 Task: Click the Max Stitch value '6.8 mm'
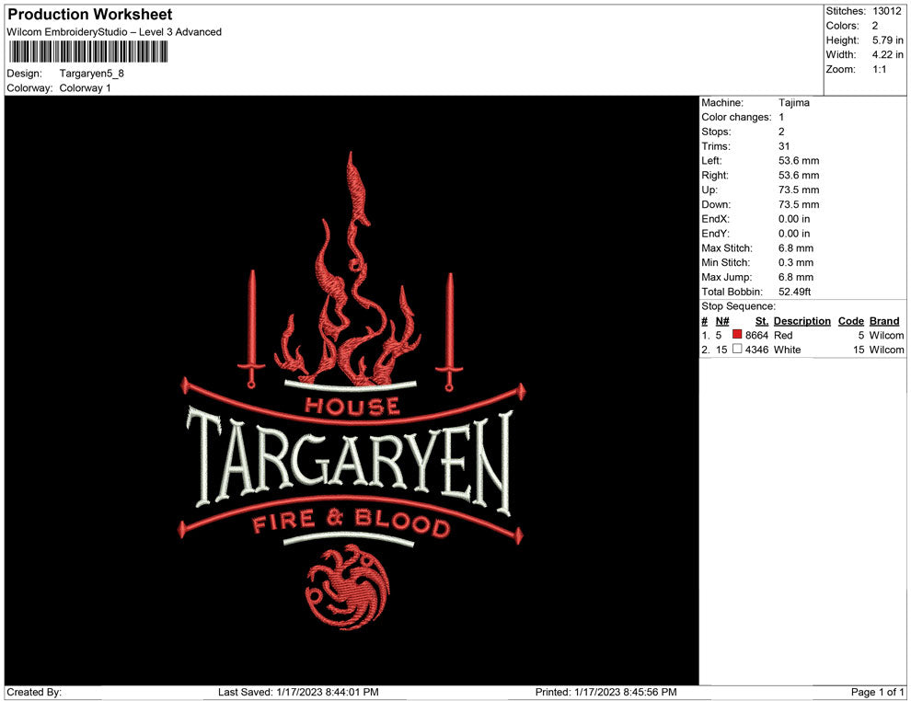(796, 248)
